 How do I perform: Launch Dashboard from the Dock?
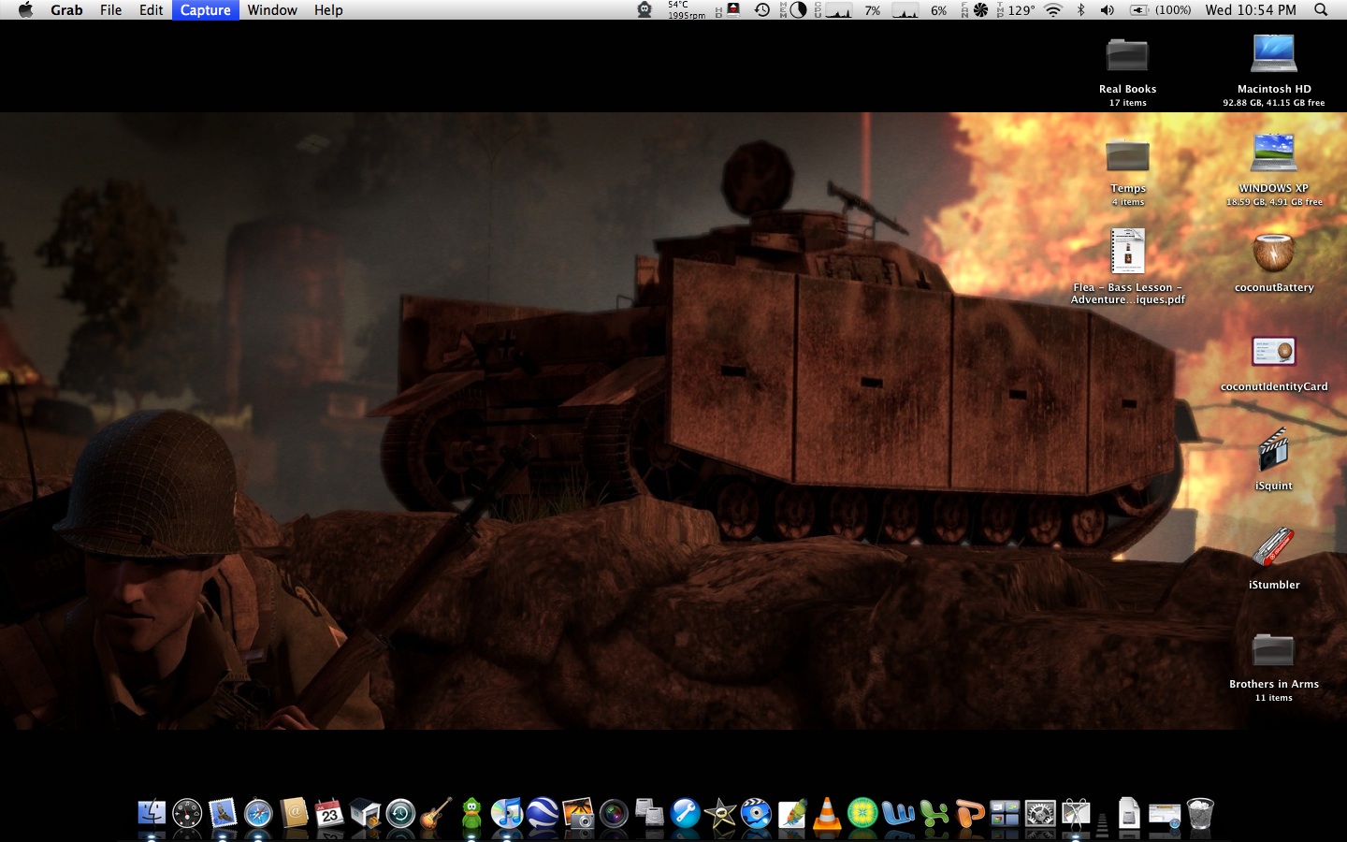pos(187,814)
